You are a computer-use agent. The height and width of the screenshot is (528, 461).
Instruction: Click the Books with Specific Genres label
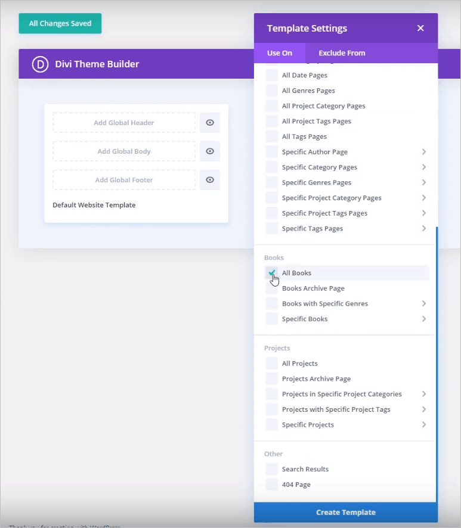click(x=325, y=303)
